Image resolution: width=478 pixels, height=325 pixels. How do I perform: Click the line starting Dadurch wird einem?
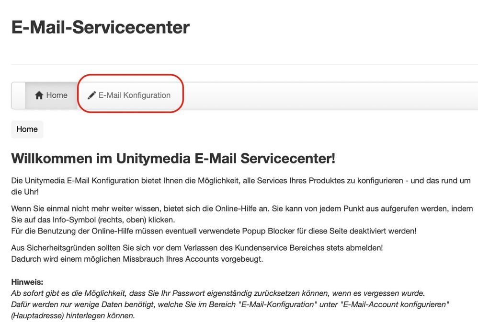pos(137,259)
